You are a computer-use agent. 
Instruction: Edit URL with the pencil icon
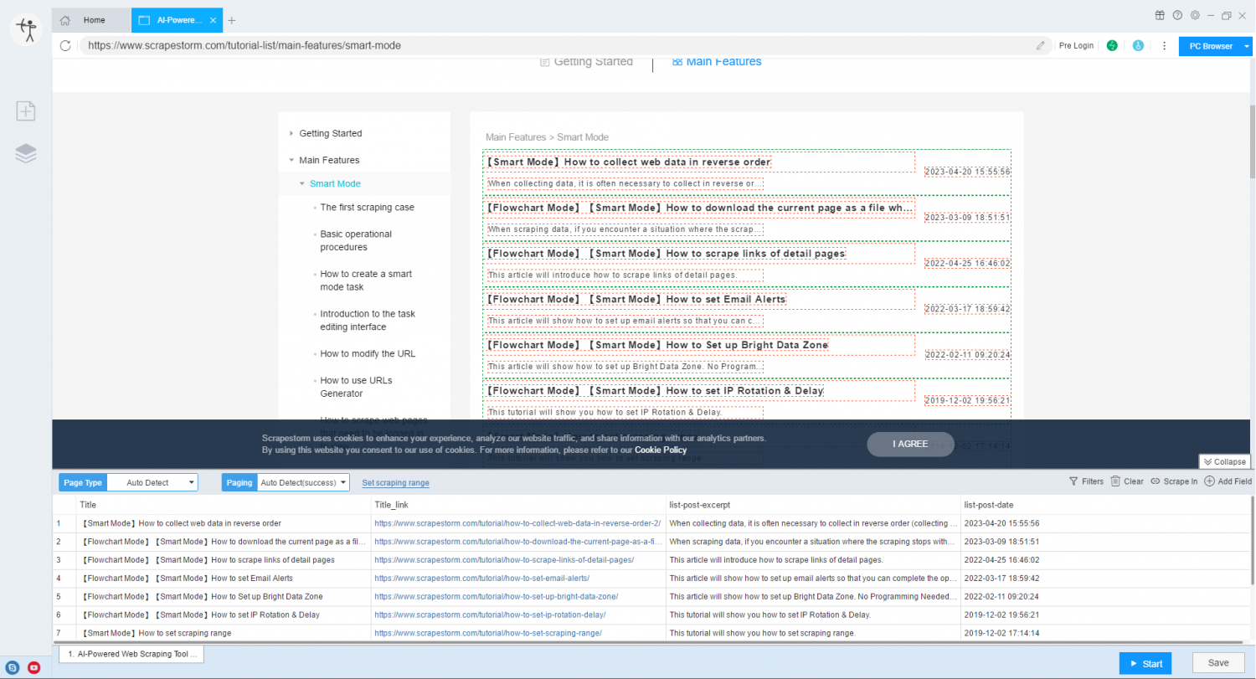pos(1041,45)
